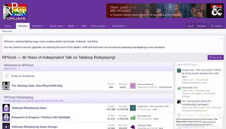Screen dimensions: 226x129
Task: Open Dungeons & Dragons / Fantasy d20 Spotlight
Action: click(x=41, y=117)
